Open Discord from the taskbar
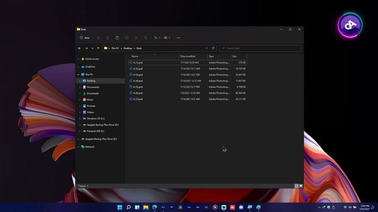 241,207
